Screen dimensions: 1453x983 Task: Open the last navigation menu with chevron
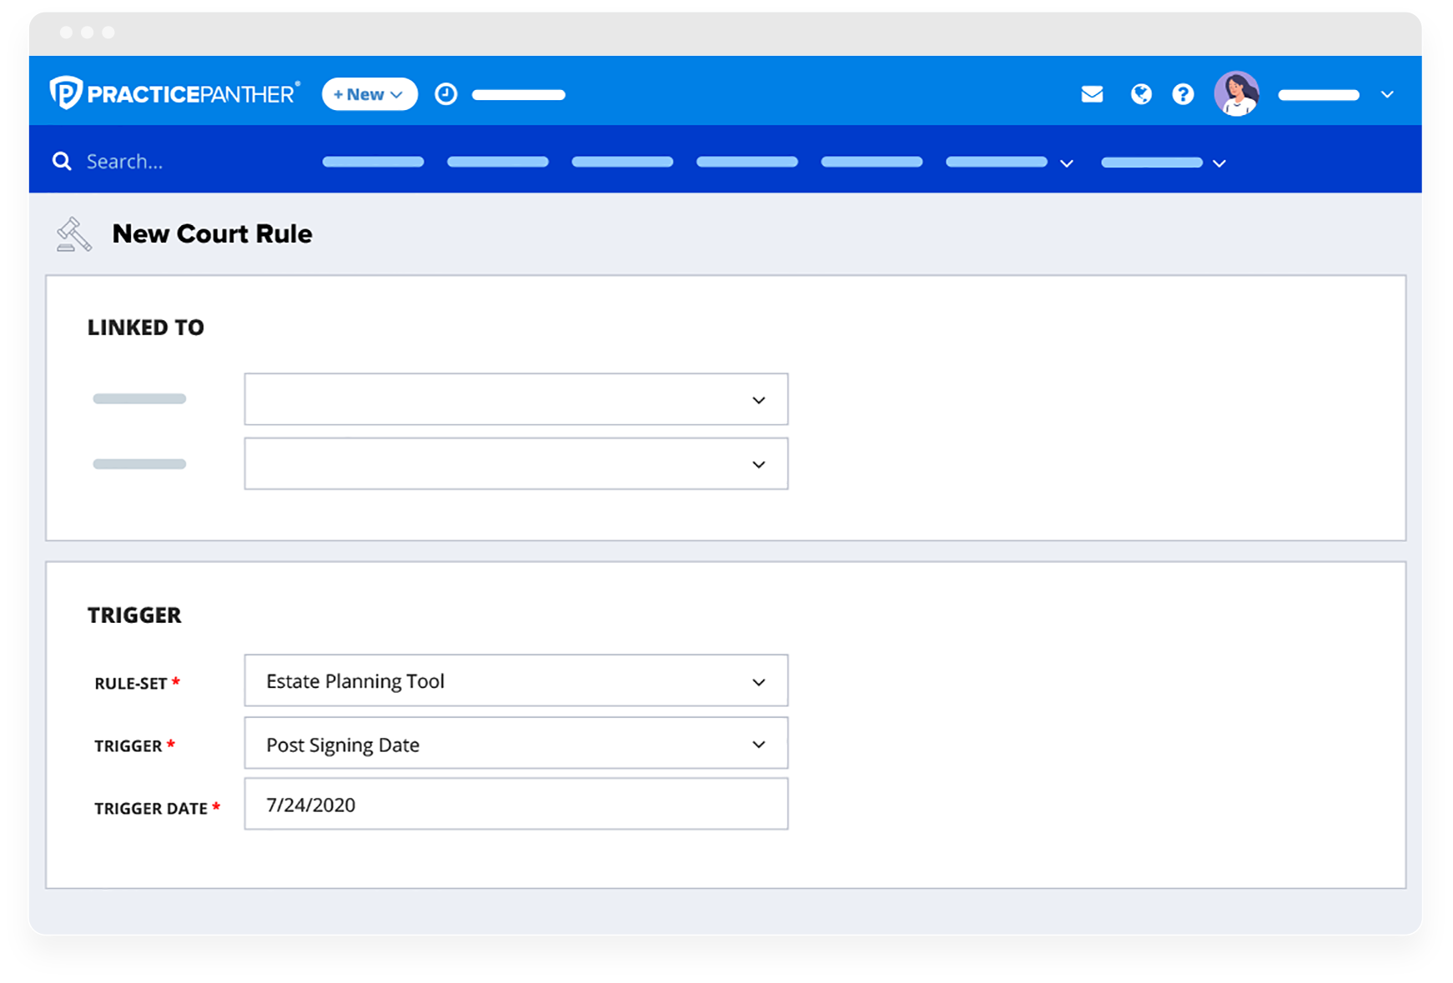pos(1163,163)
